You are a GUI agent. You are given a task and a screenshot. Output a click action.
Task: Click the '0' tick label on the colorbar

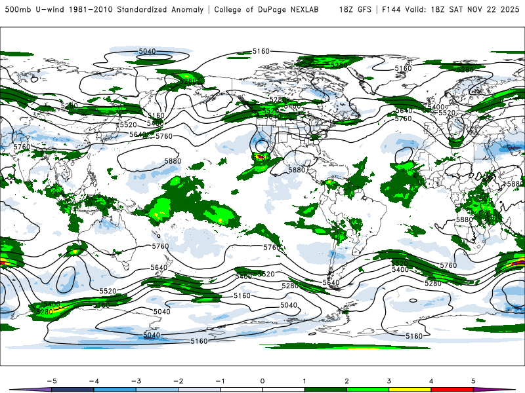pos(262,381)
